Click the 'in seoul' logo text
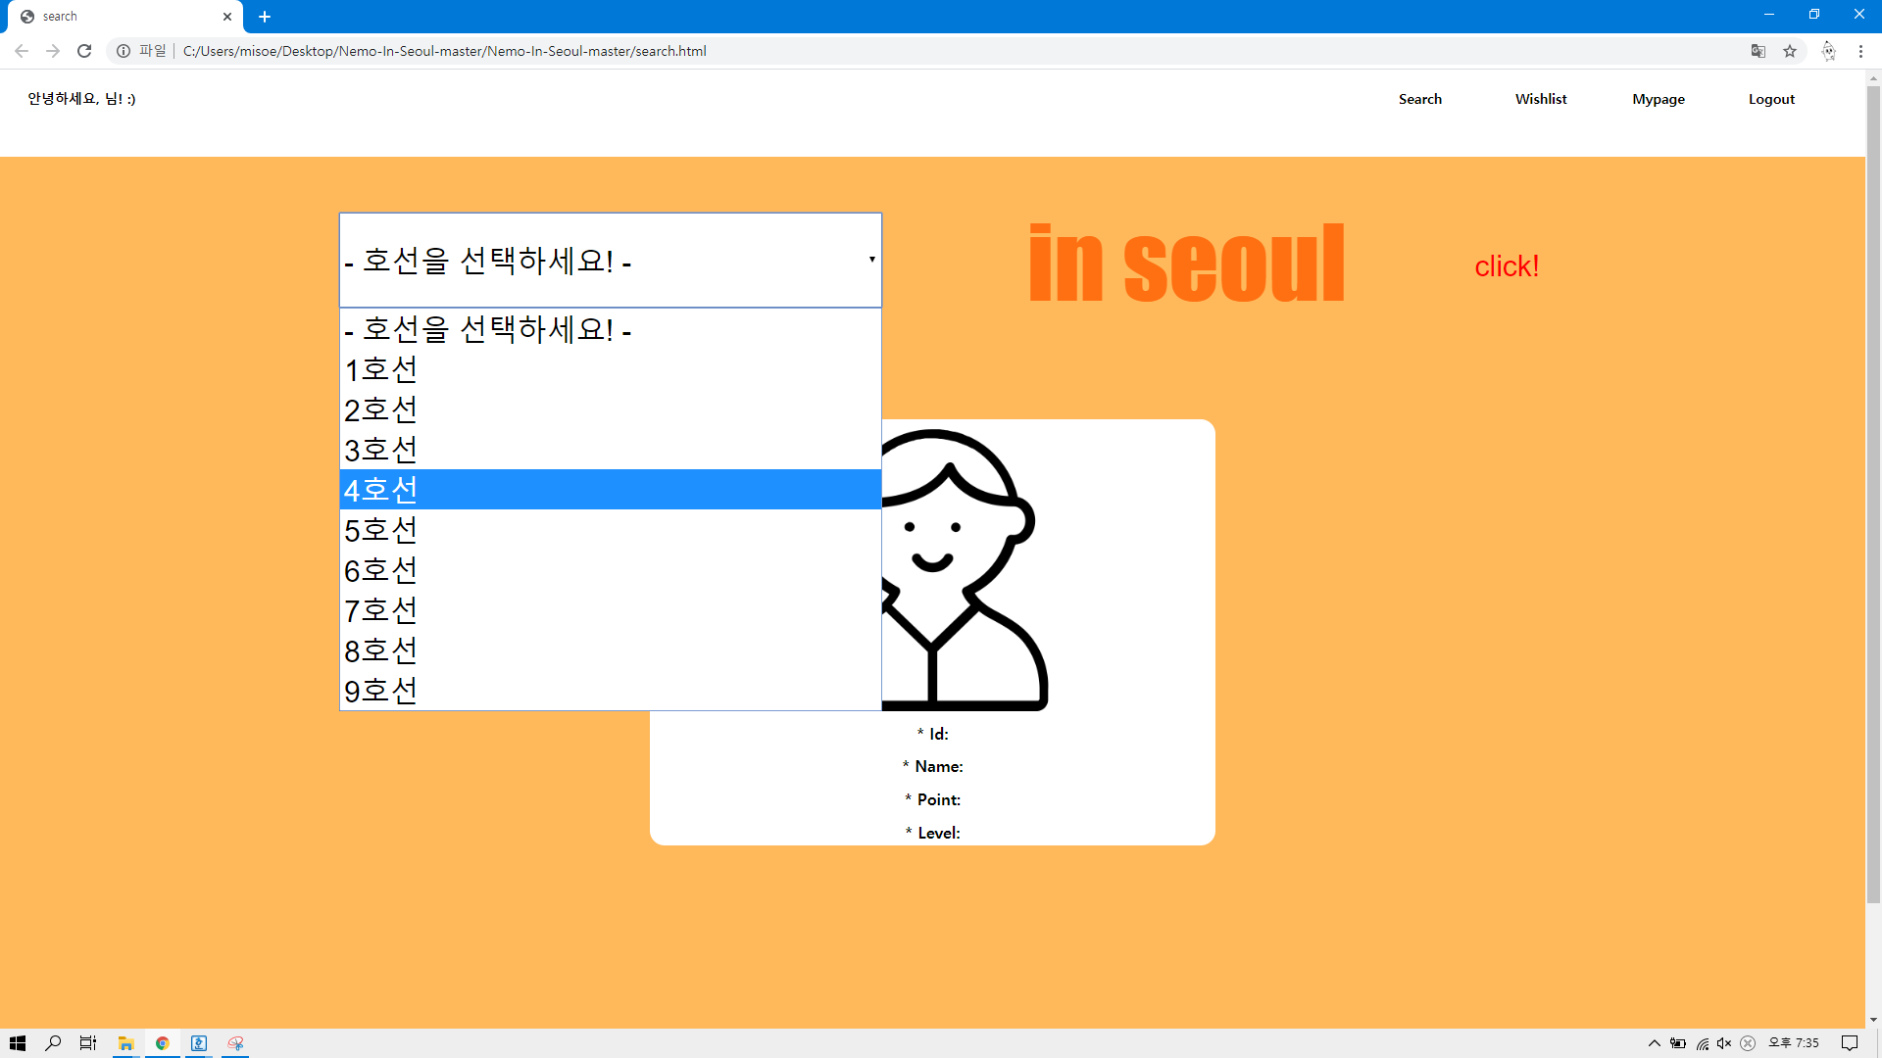The width and height of the screenshot is (1882, 1058). click(1186, 263)
